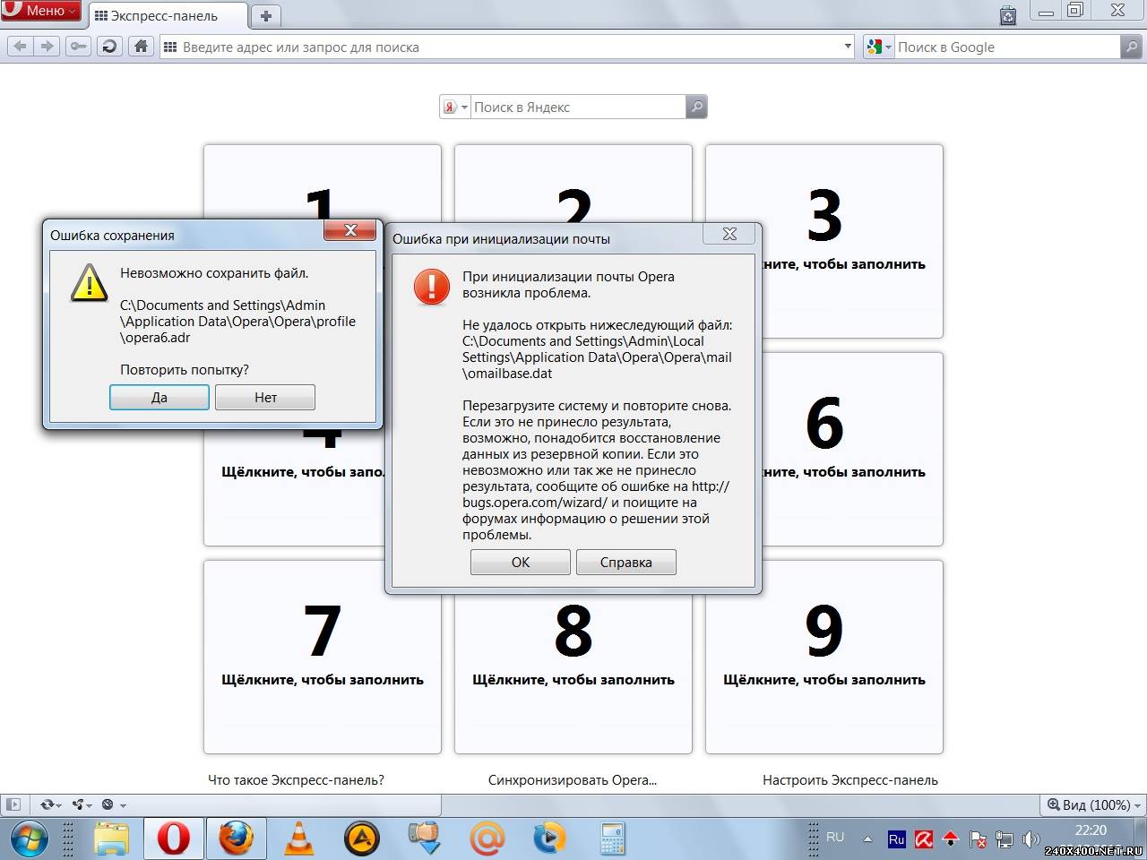This screenshot has width=1147, height=860.
Task: Click Да in the Ошибка сохранения dialog
Action: click(160, 397)
